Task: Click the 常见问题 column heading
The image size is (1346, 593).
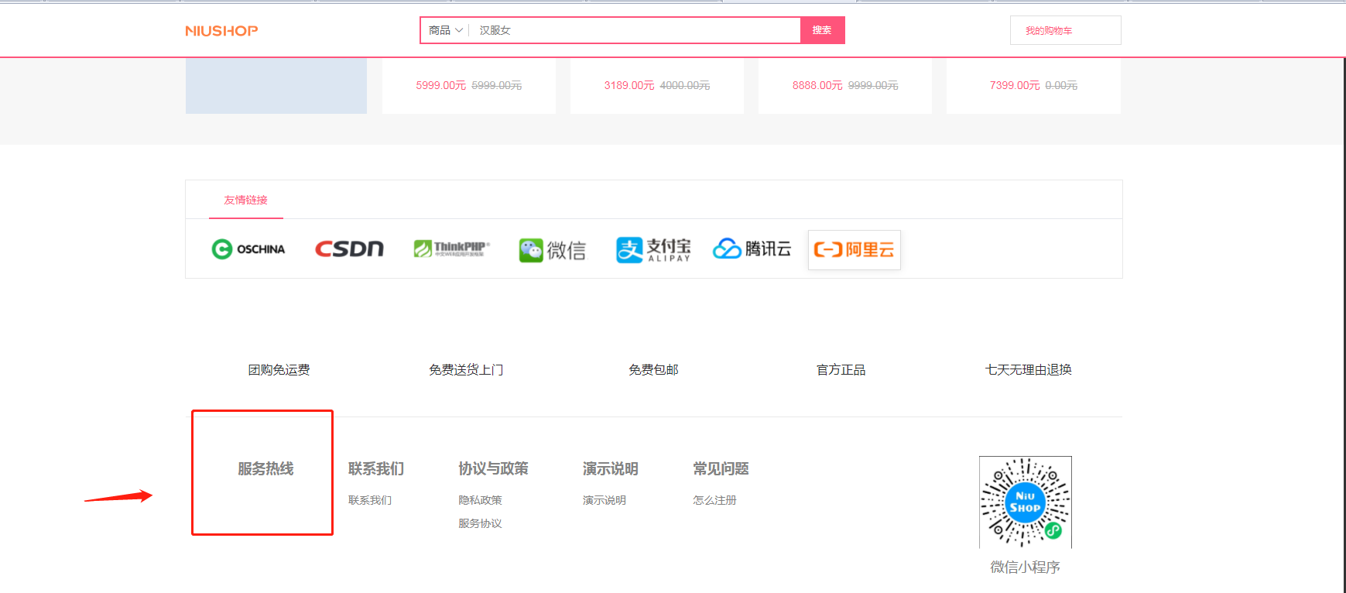Action: pyautogui.click(x=721, y=469)
